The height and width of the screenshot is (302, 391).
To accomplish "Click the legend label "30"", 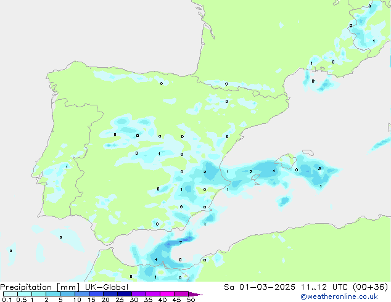I will tap(134, 300).
